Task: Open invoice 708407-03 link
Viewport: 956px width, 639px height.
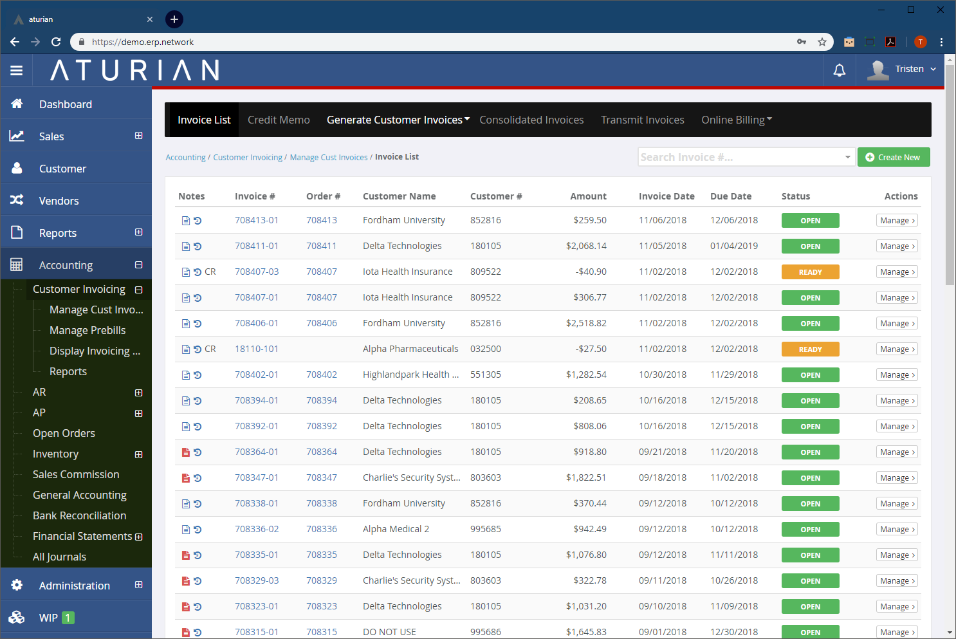Action: pyautogui.click(x=257, y=272)
